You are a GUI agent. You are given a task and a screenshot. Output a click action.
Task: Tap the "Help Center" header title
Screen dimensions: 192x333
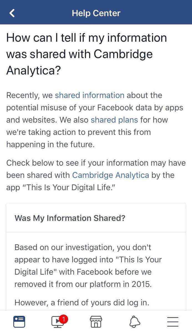pos(96,13)
